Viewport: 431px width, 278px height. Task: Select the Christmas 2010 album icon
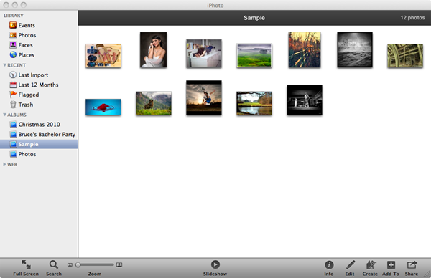(13, 125)
